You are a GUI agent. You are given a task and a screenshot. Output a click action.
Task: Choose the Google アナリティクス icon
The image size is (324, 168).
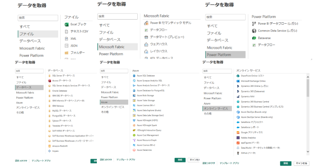click(238, 132)
